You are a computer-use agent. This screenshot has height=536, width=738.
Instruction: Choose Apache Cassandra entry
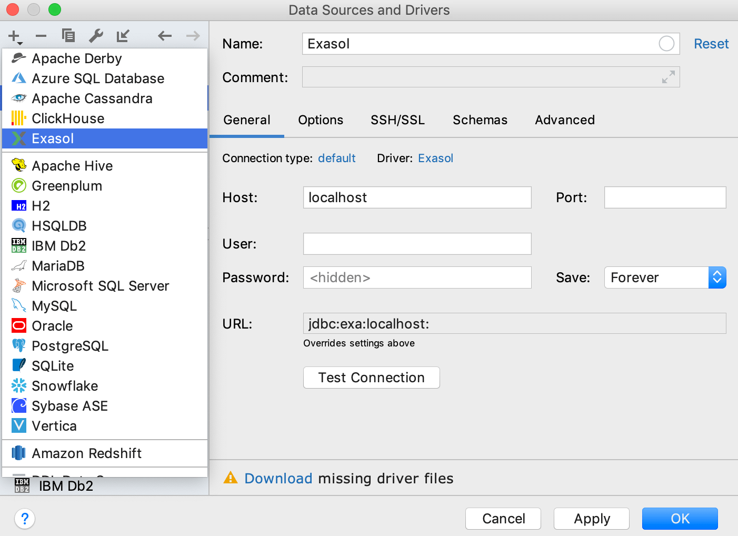pyautogui.click(x=105, y=98)
